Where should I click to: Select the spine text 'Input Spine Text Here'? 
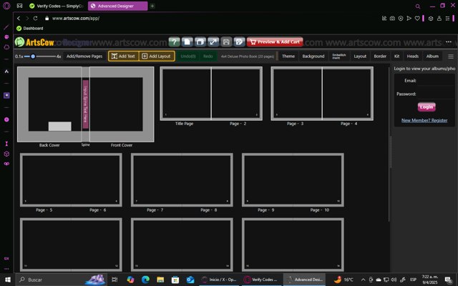[86, 104]
